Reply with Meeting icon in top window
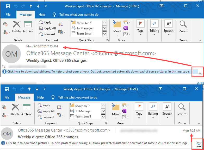This screenshot has width=204, height=150. [60, 24]
